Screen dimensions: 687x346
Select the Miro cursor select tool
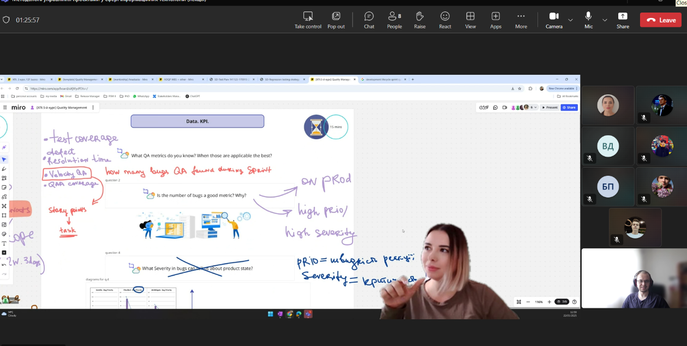pyautogui.click(x=4, y=159)
